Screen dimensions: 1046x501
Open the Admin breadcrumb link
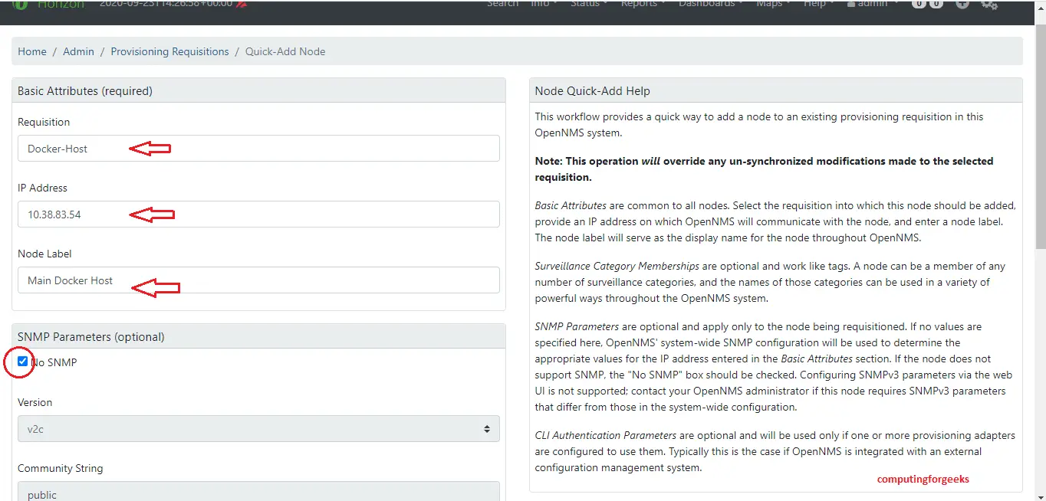click(78, 51)
